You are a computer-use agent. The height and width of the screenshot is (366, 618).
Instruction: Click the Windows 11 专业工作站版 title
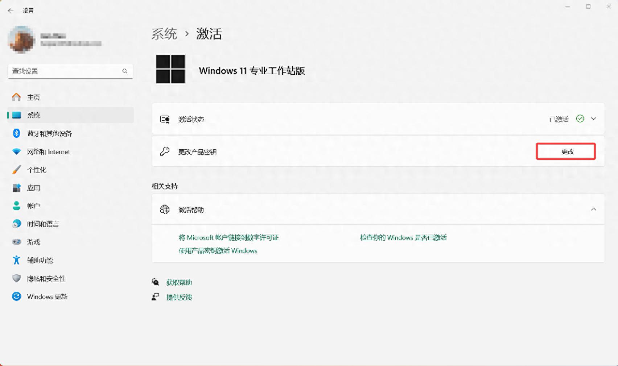click(x=252, y=71)
